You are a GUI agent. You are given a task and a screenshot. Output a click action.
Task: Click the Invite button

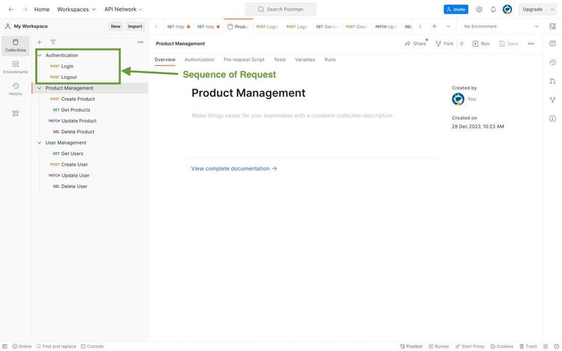(x=456, y=9)
